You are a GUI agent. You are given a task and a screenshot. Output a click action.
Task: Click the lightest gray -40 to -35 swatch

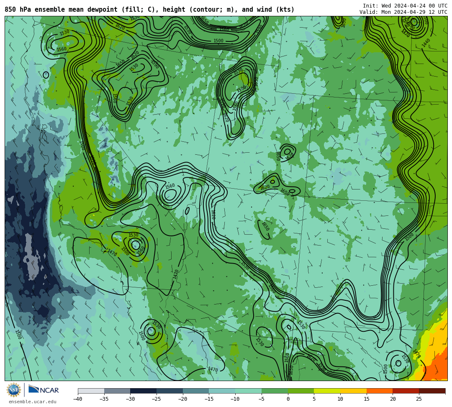pyautogui.click(x=91, y=391)
